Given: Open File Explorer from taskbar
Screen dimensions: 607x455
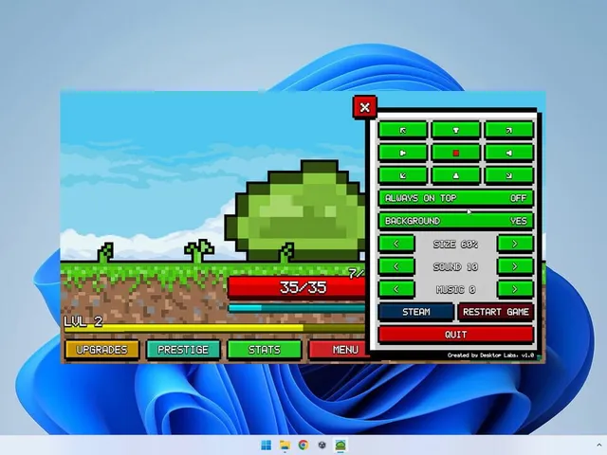Looking at the screenshot, I should (285, 445).
